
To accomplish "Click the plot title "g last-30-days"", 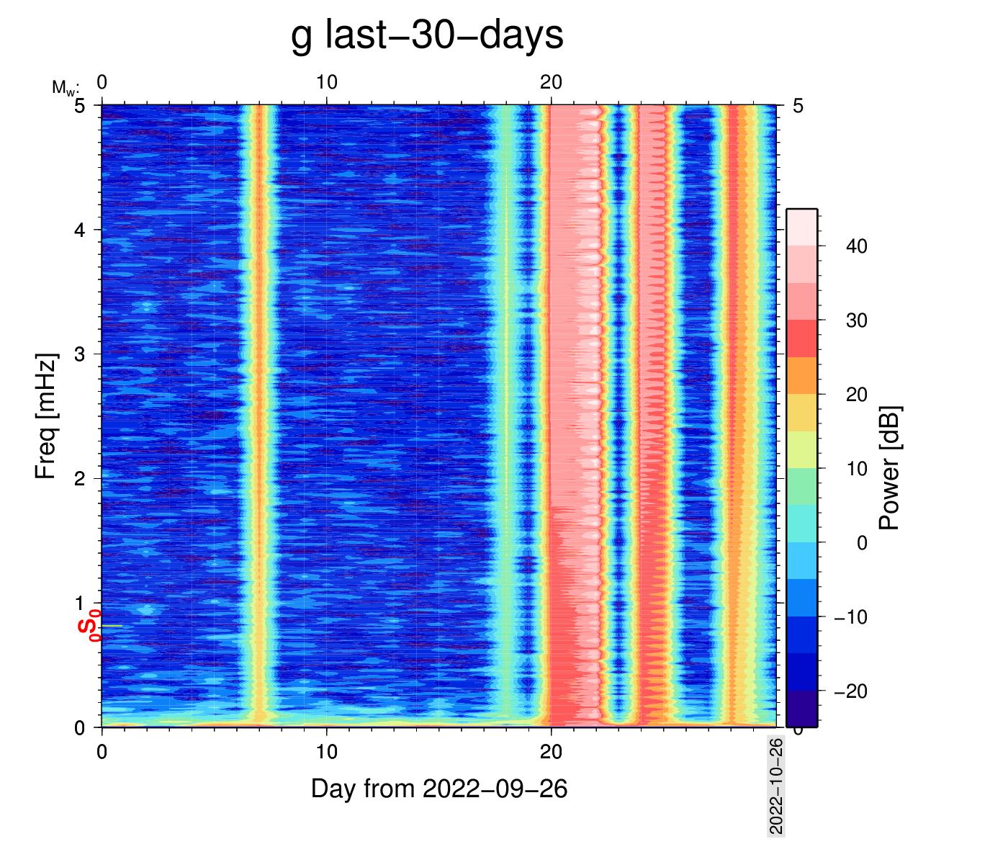I will coord(427,35).
